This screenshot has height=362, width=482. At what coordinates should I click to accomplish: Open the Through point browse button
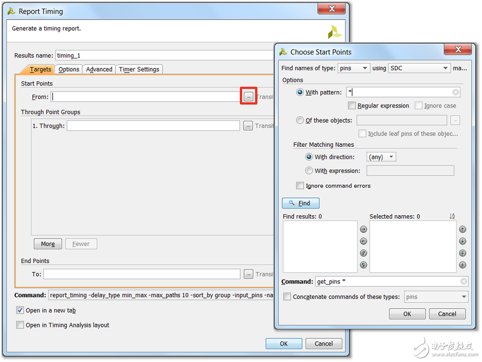click(248, 126)
